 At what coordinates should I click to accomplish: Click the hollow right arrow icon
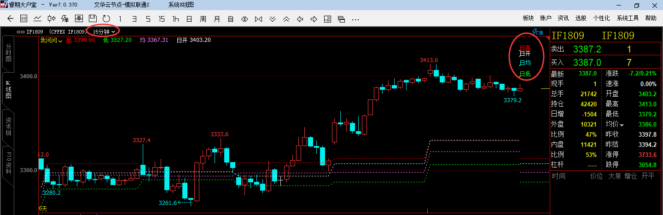(314, 19)
